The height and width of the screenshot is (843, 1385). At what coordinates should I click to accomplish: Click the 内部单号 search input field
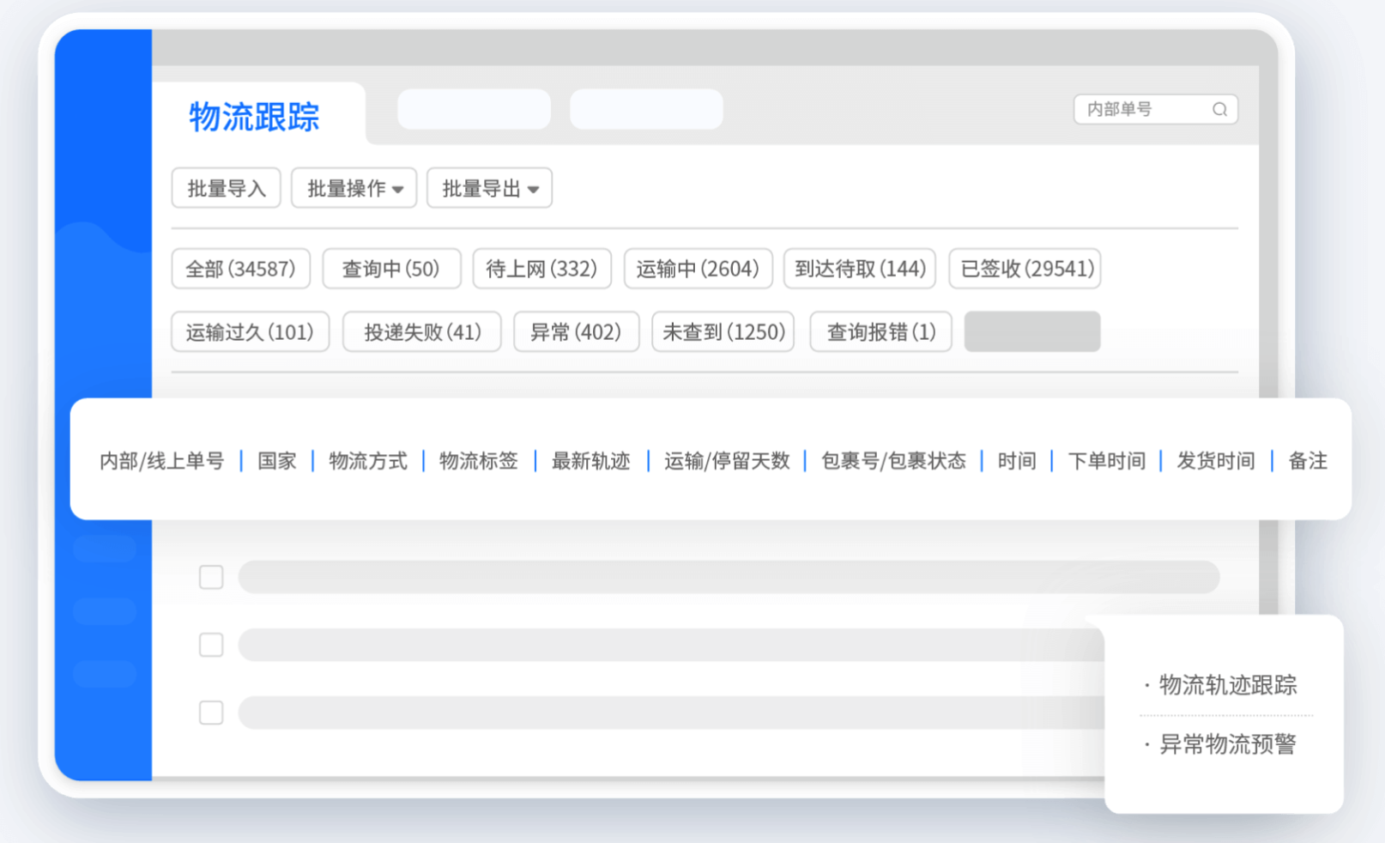click(x=1141, y=109)
